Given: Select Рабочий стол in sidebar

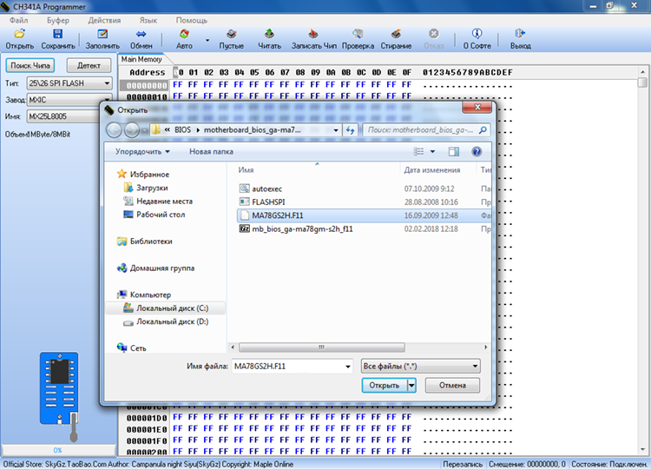Looking at the screenshot, I should pyautogui.click(x=161, y=215).
